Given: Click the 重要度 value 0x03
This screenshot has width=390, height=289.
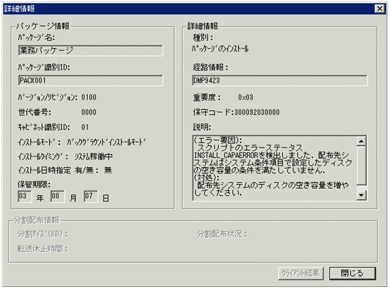Looking at the screenshot, I should (x=245, y=97).
